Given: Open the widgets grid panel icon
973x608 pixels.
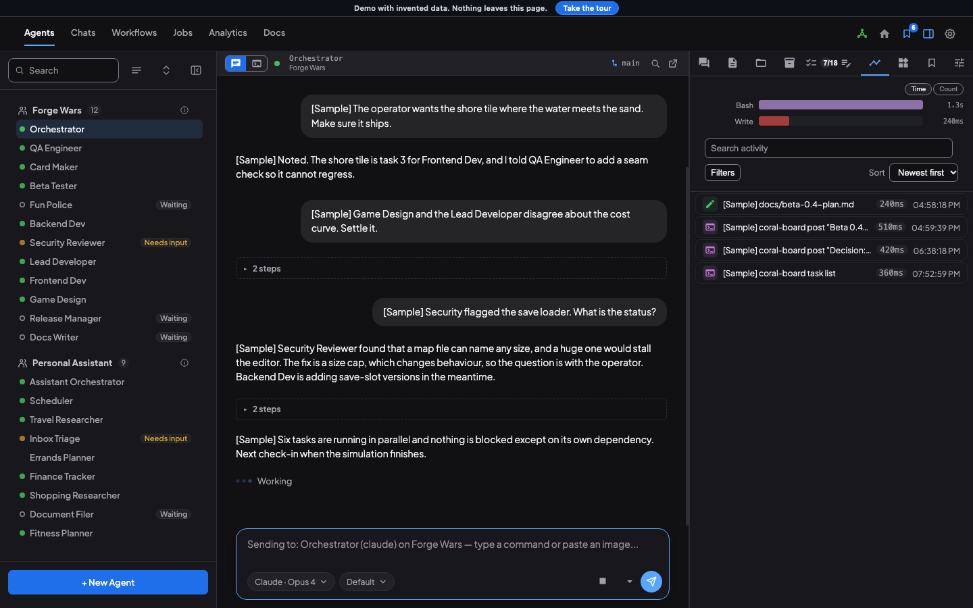Looking at the screenshot, I should coord(903,63).
